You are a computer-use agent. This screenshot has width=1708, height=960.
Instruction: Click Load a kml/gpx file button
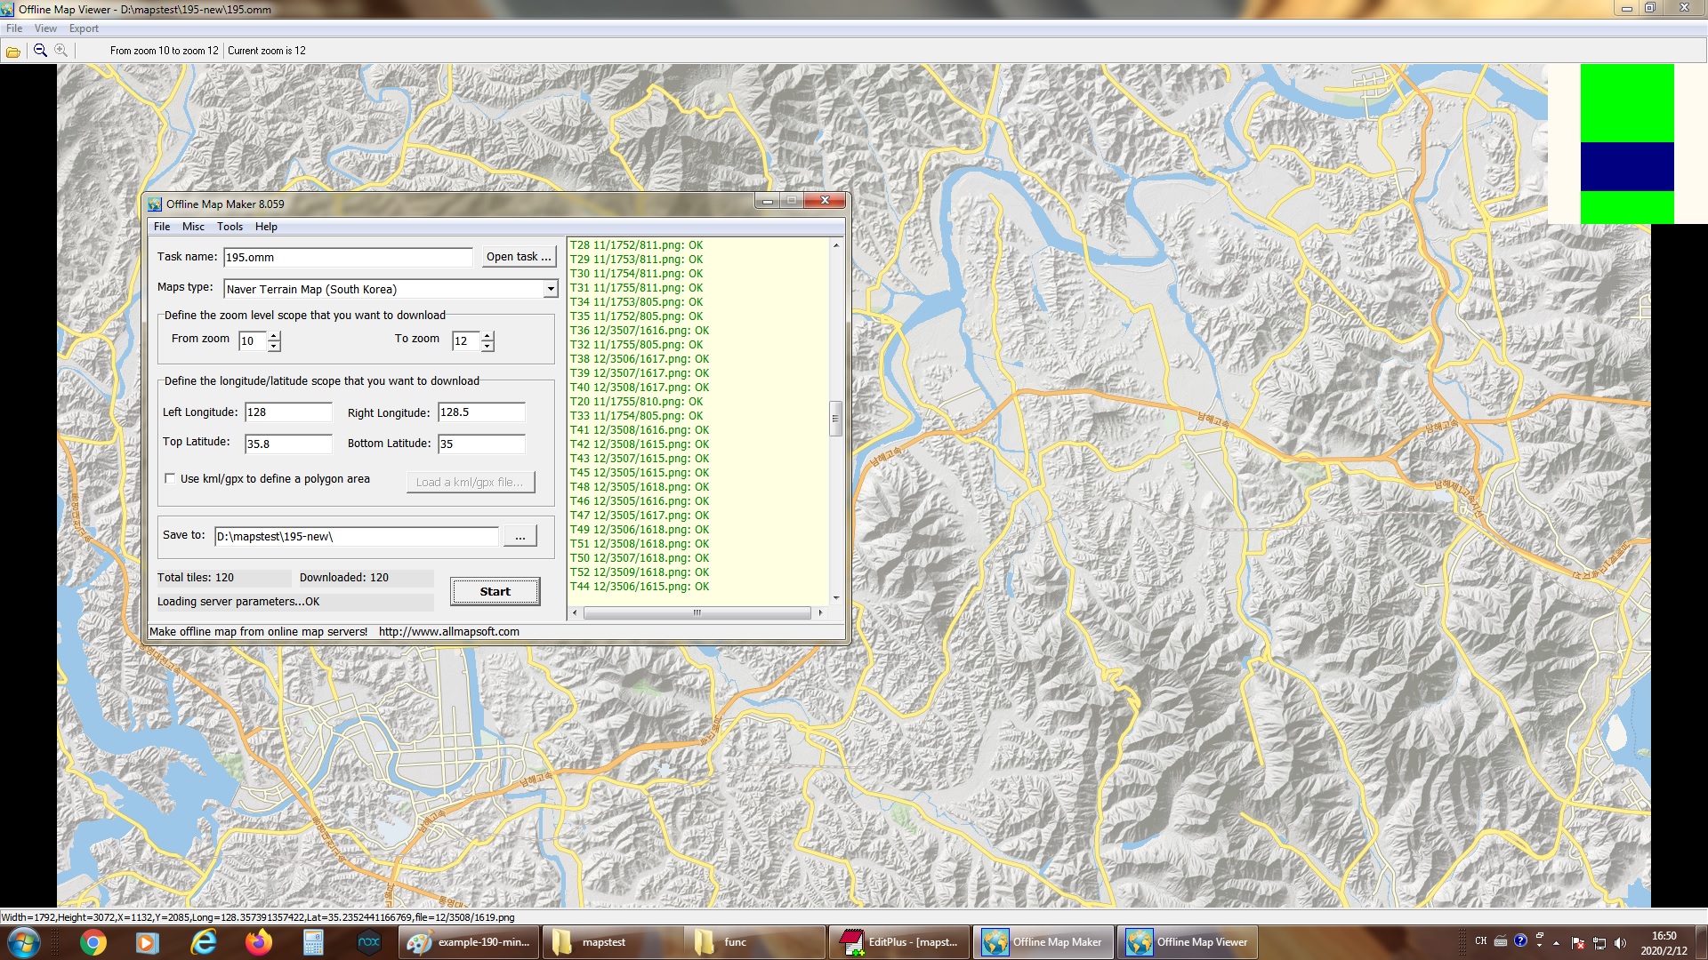[471, 482]
